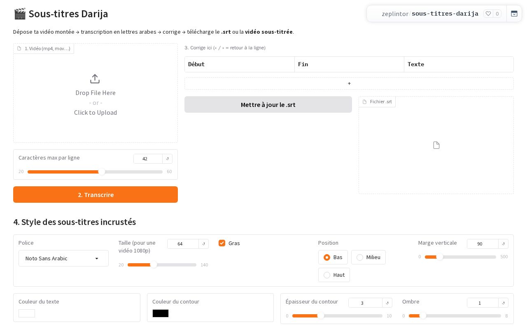The image size is (527, 329).
Task: Click the Mettre à jour le .srt button
Action: (268, 104)
